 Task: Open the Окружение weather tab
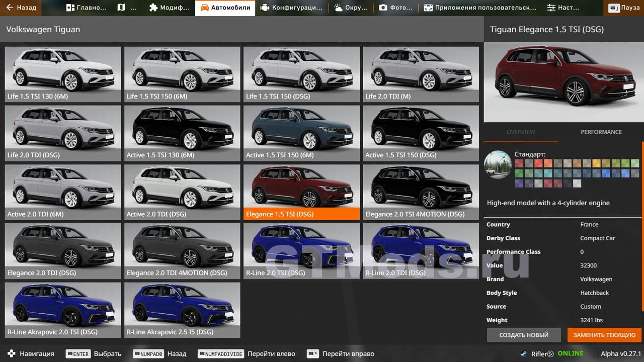pyautogui.click(x=351, y=8)
